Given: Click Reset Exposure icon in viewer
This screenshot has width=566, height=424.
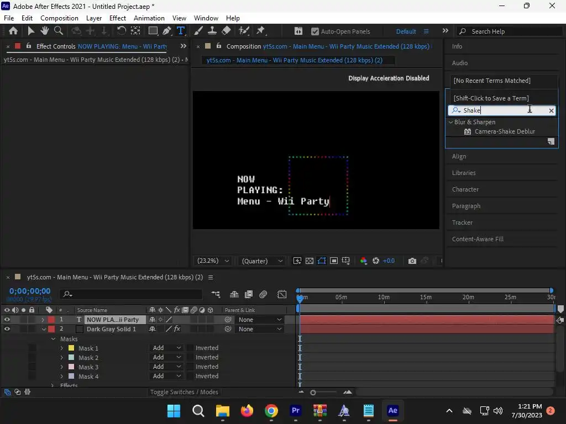Looking at the screenshot, I should (x=376, y=261).
